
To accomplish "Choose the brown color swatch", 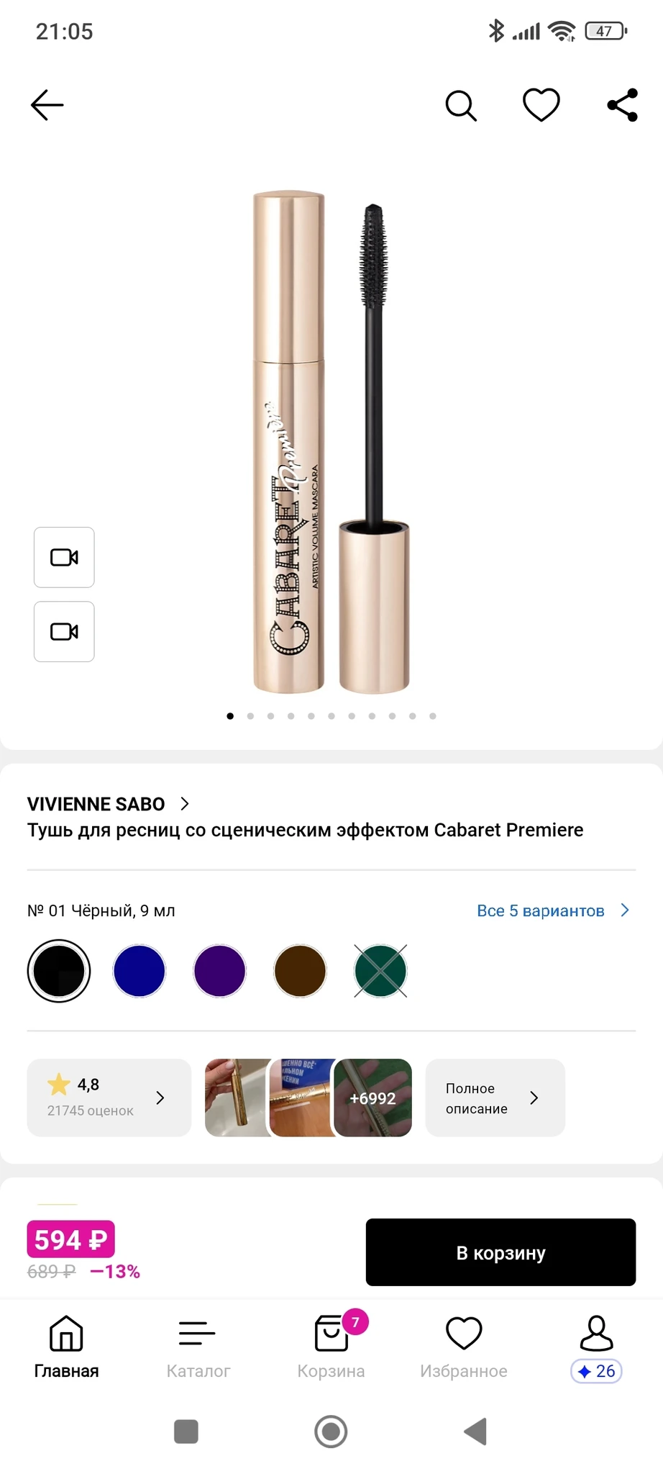I will [301, 971].
